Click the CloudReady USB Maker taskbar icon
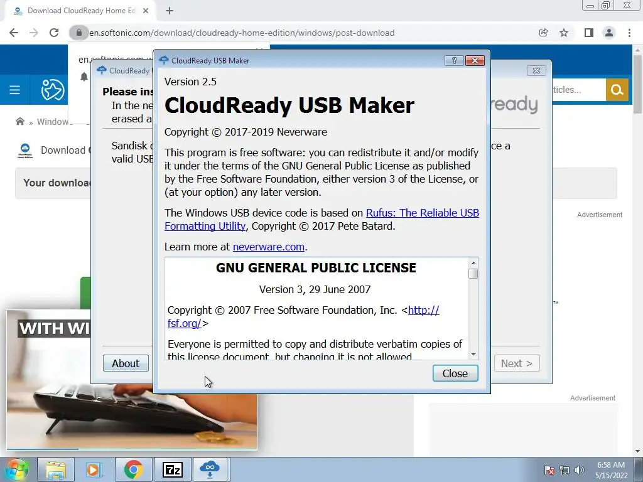The width and height of the screenshot is (643, 482). tap(210, 469)
